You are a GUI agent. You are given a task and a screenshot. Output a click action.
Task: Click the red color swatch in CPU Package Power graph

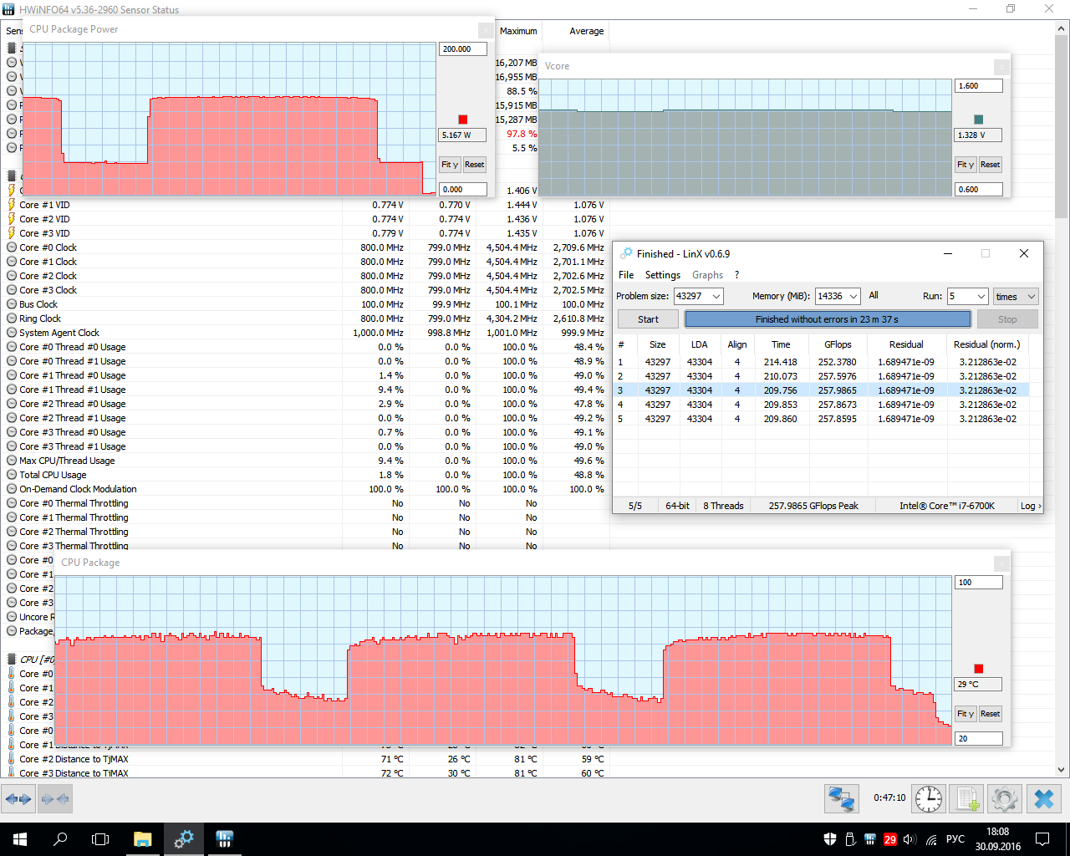[463, 120]
